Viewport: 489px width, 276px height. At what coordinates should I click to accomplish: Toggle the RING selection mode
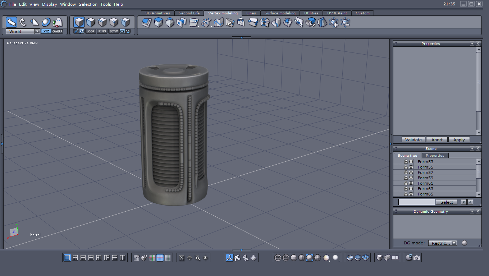pyautogui.click(x=102, y=31)
